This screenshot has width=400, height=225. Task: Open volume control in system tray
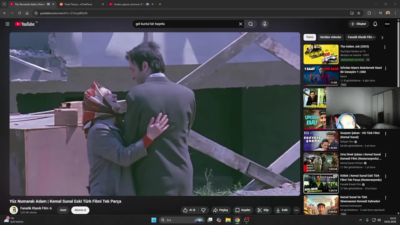(379, 220)
